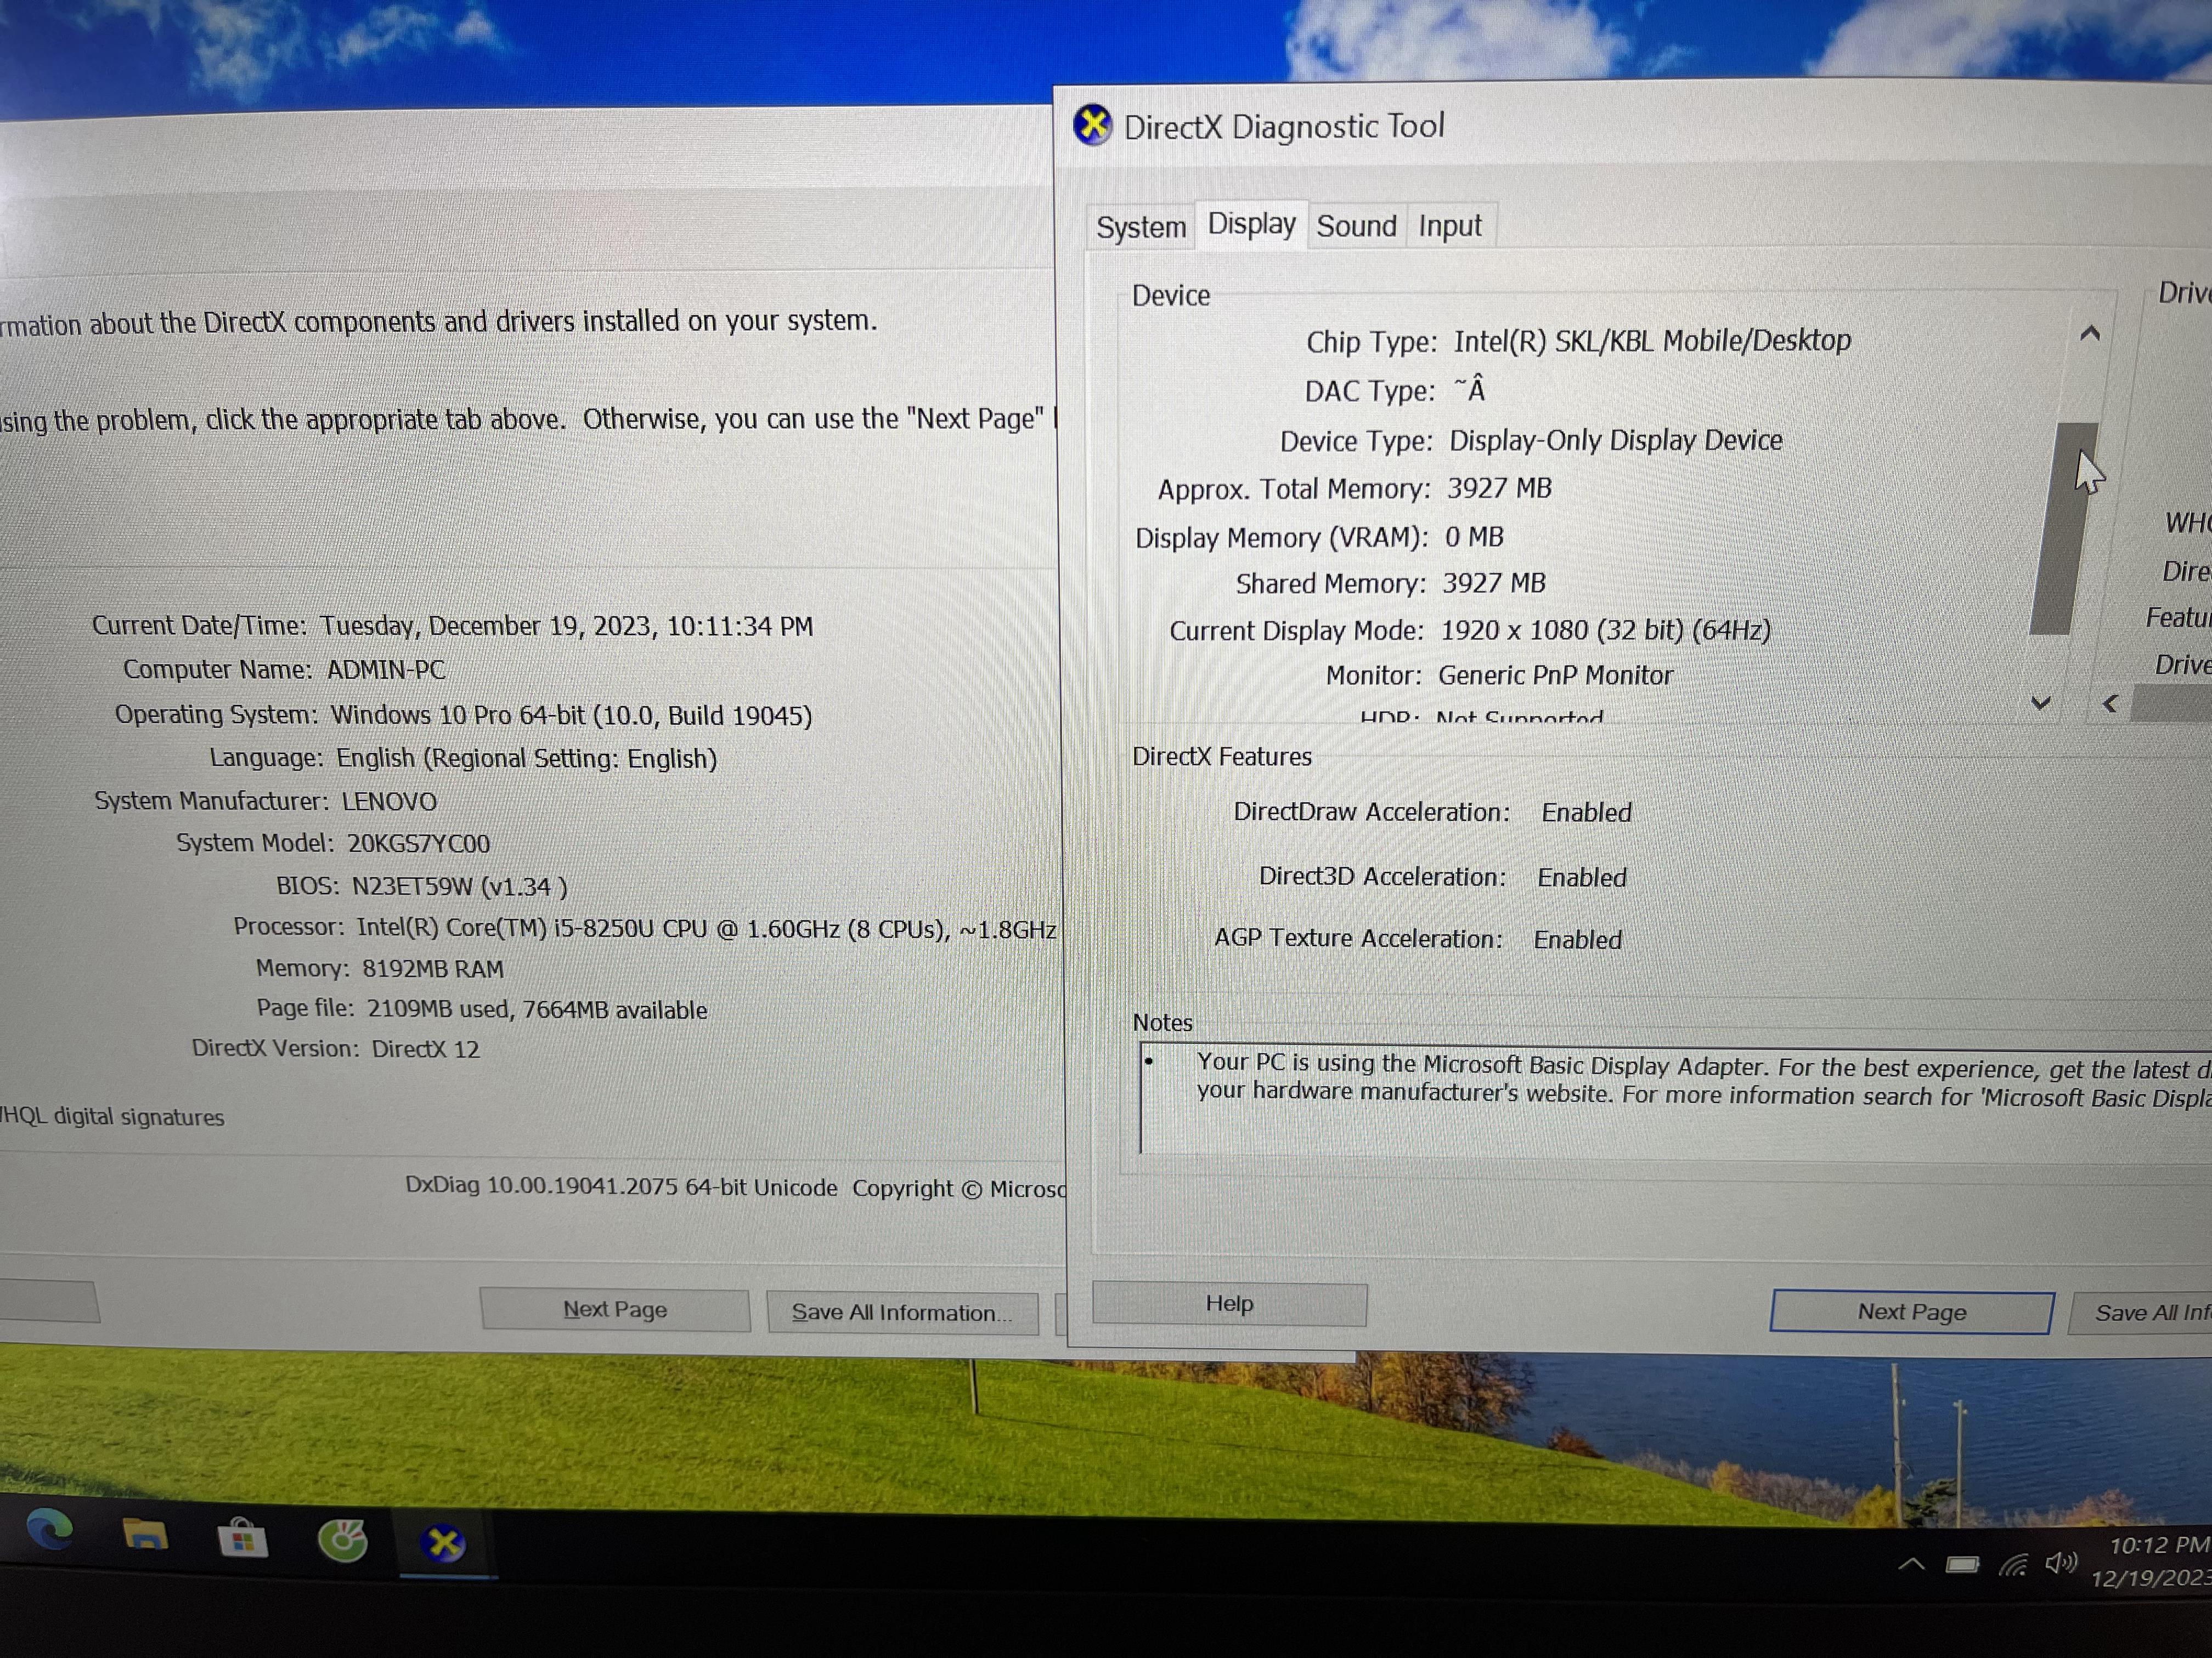Viewport: 2212px width, 1658px height.
Task: Click Help button in front DxDiag window
Action: pos(1229,1303)
